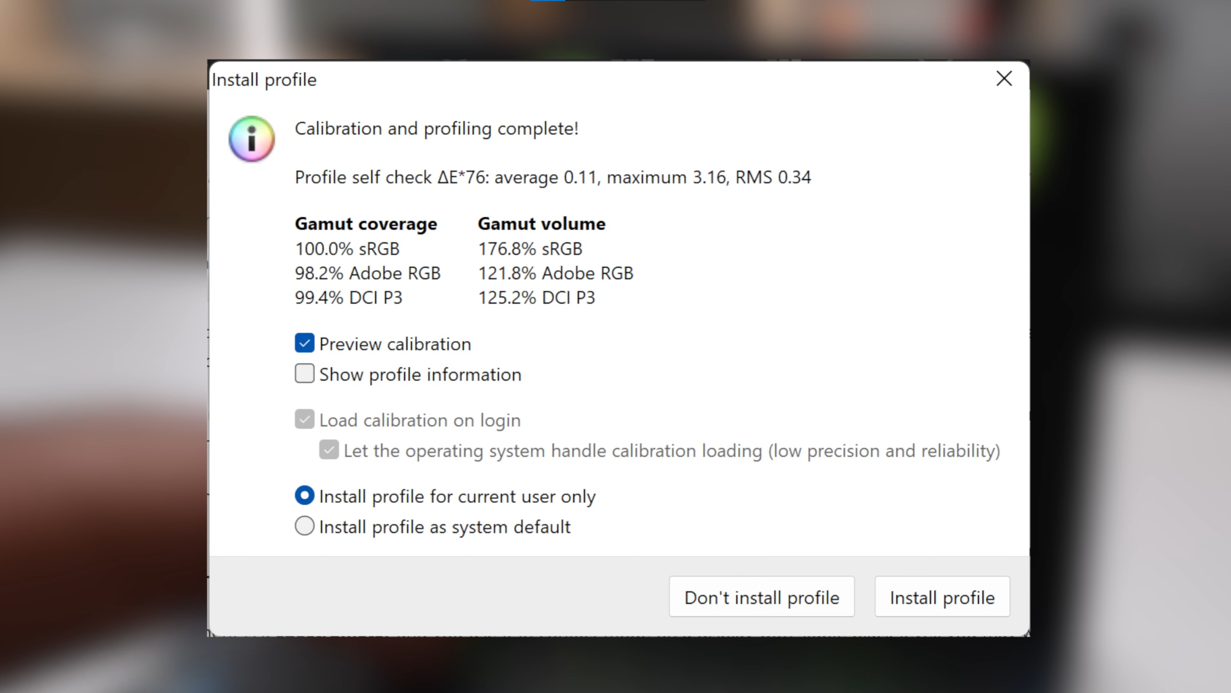Viewport: 1231px width, 693px height.
Task: Click the Profile self check ΔE*76 line
Action: 552,177
